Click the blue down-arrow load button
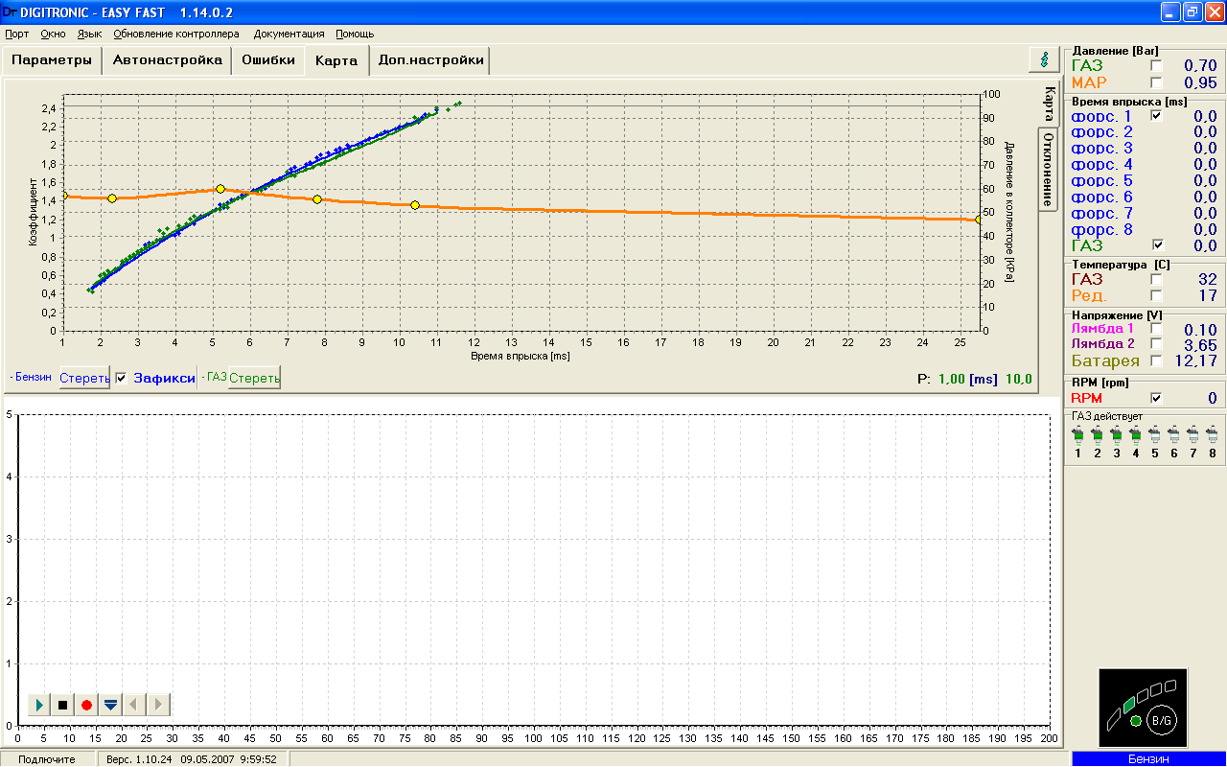The image size is (1227, 767). 111,705
